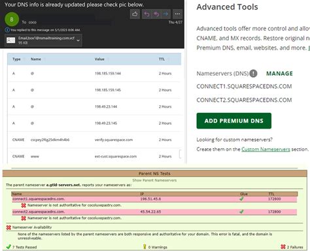Sort by the Type column header
This screenshot has width=310, height=252.
pyautogui.click(x=16, y=59)
